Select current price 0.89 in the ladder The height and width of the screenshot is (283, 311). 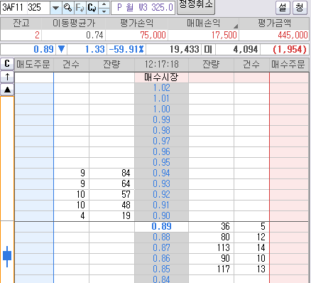161,227
